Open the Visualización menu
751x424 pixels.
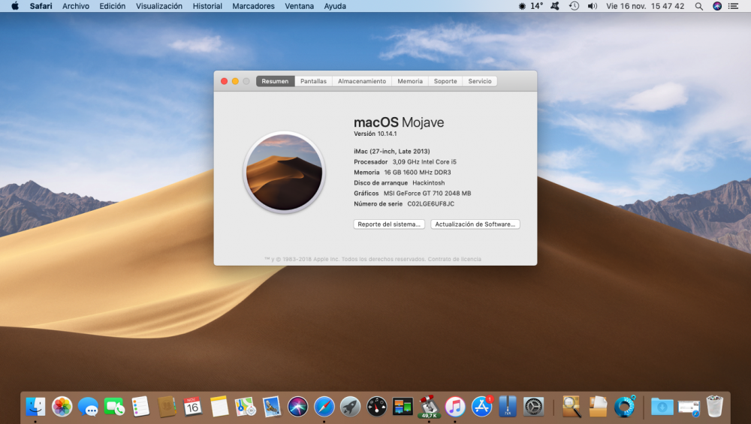[x=159, y=6]
